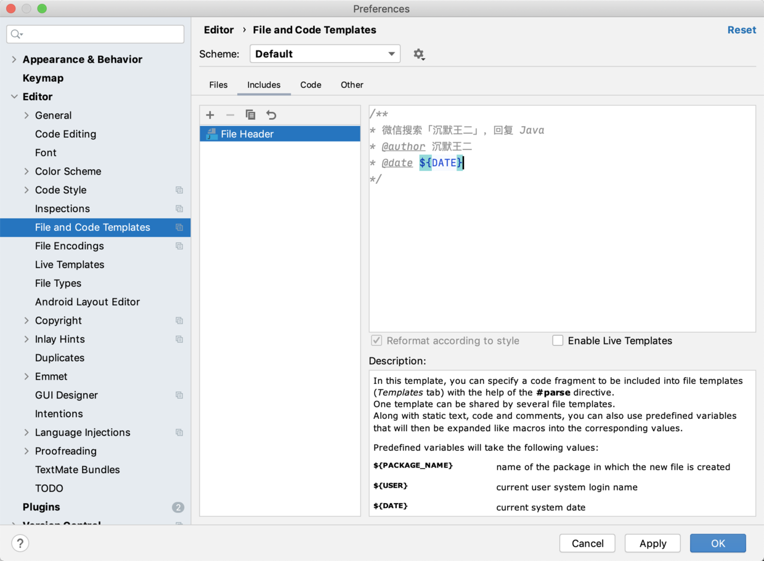764x561 pixels.
Task: Open the scheme settings gear icon
Action: (x=419, y=54)
